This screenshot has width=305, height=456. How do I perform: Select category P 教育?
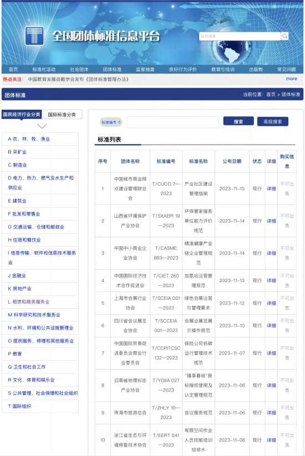click(x=15, y=354)
